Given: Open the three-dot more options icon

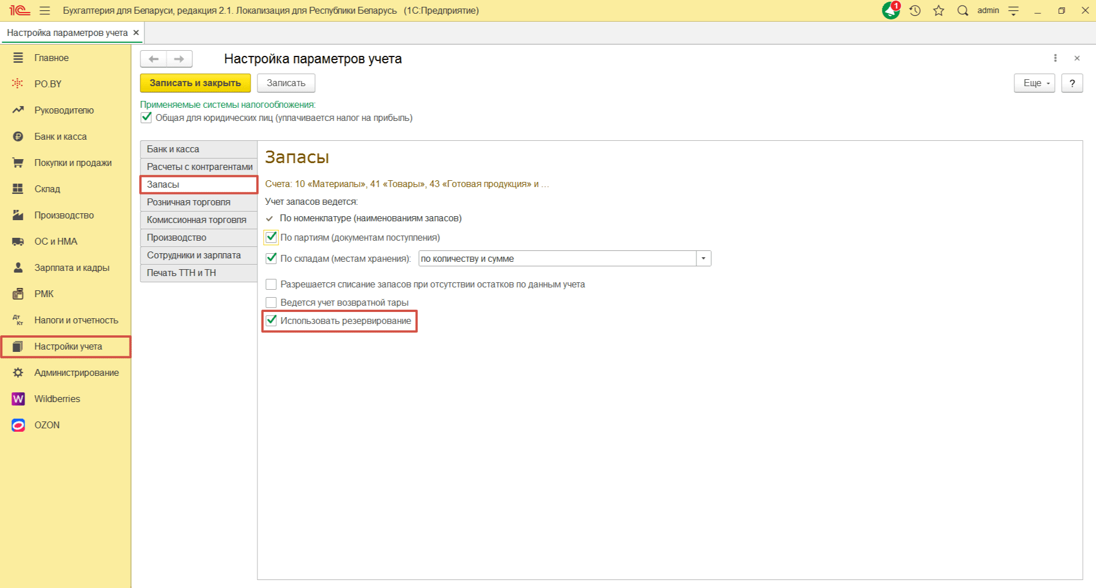Looking at the screenshot, I should [x=1055, y=58].
